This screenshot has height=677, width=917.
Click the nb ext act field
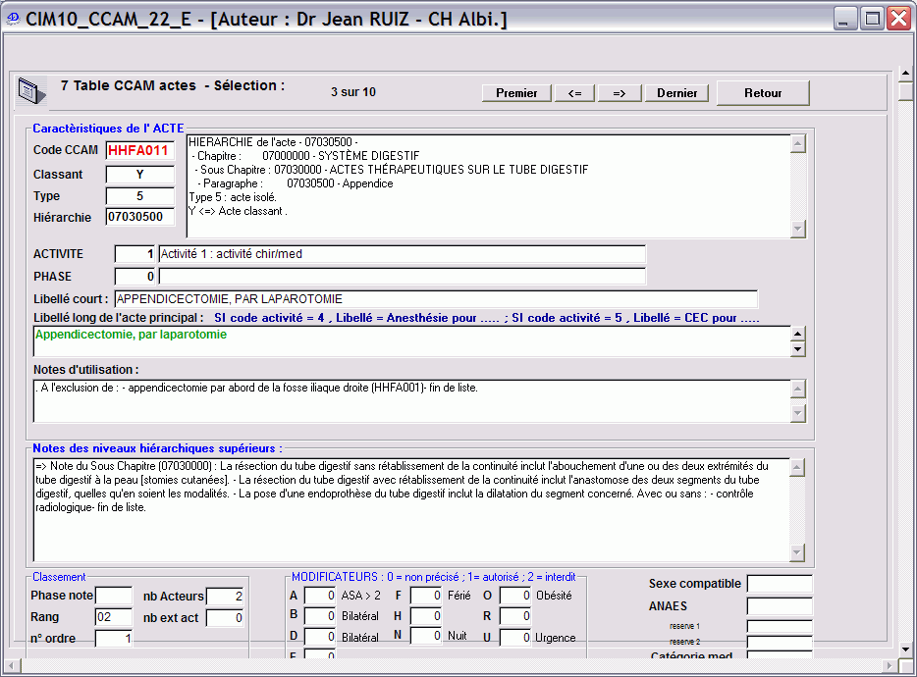225,617
